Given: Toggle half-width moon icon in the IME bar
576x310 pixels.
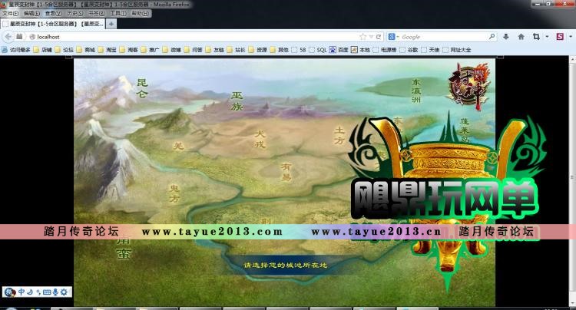Looking at the screenshot, I should click(x=30, y=292).
